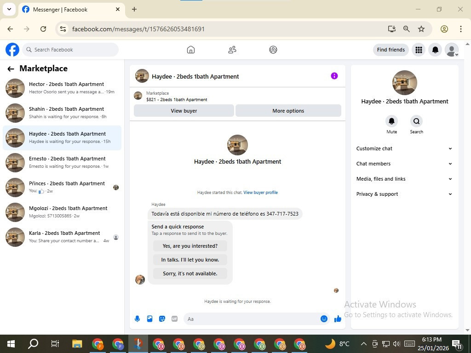Send quick reply "Sorry, it's not available."
Screen dimensions: 471x353
pos(190,273)
